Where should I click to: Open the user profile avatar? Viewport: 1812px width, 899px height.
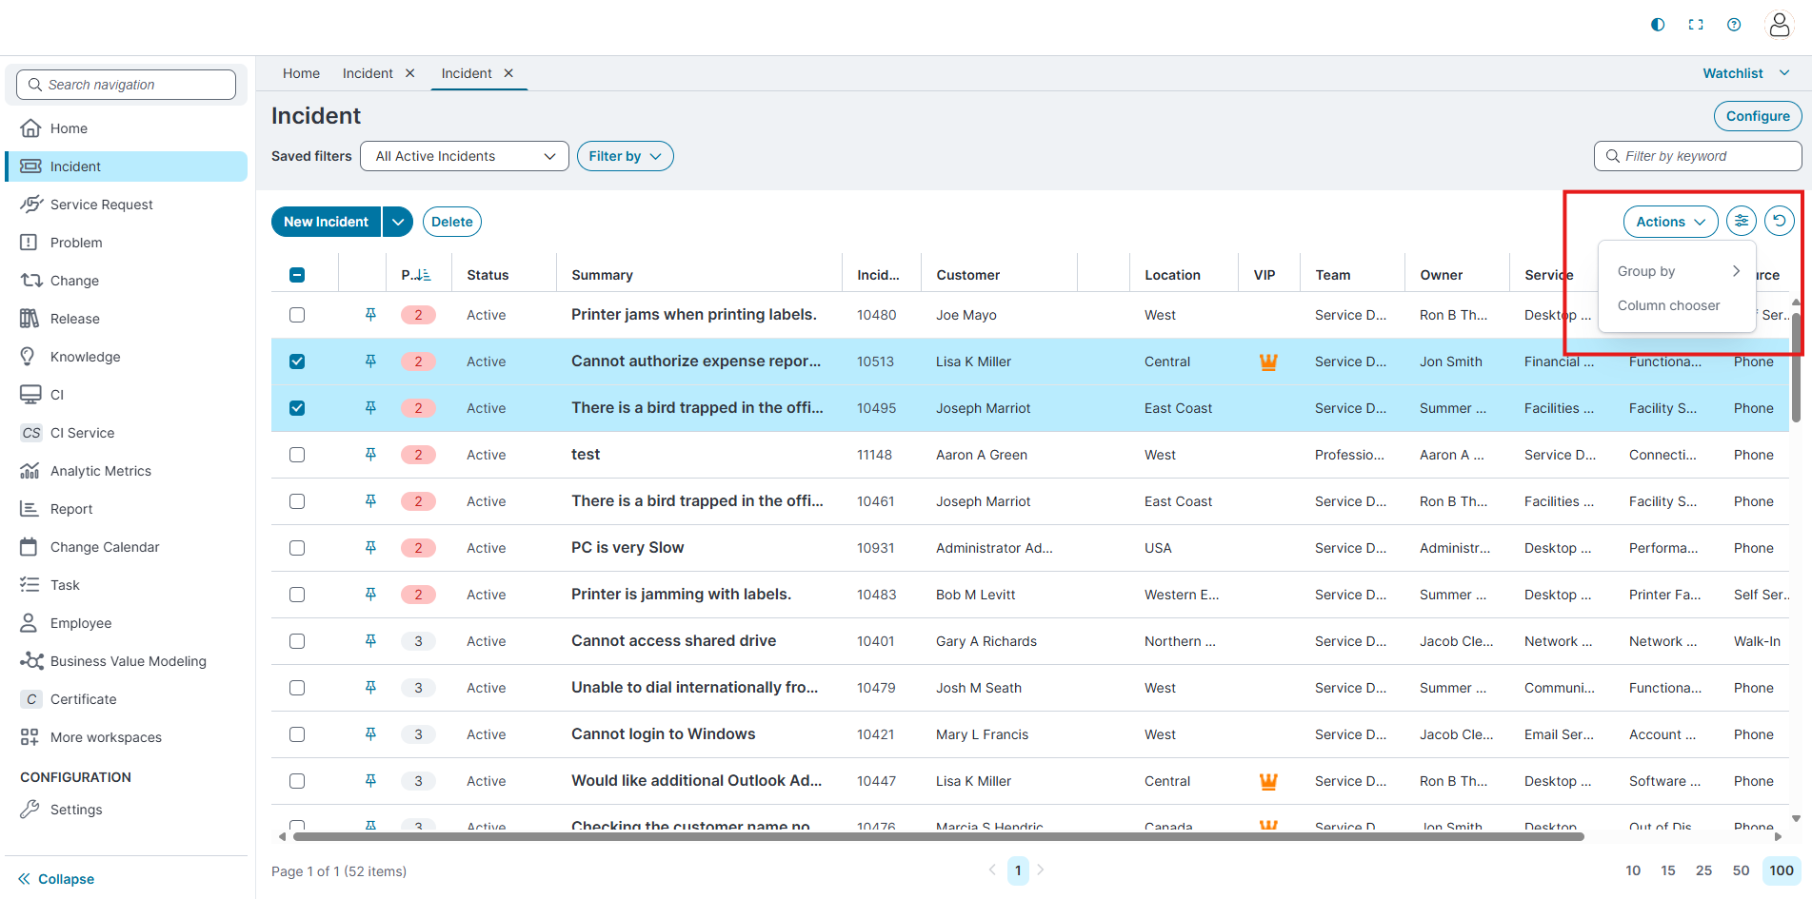click(x=1779, y=25)
